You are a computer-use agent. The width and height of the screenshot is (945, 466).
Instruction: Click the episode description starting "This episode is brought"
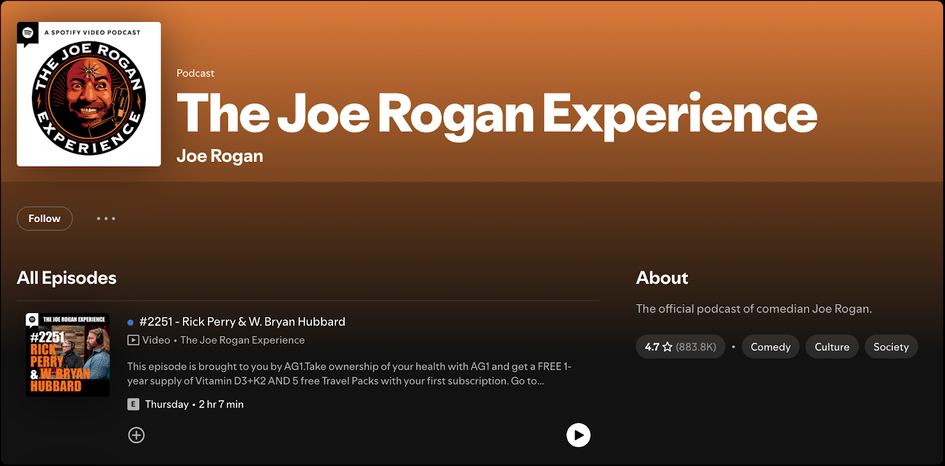click(x=350, y=374)
